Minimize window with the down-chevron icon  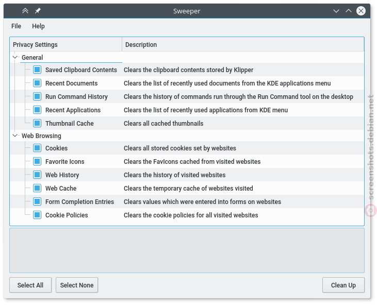[x=336, y=11]
